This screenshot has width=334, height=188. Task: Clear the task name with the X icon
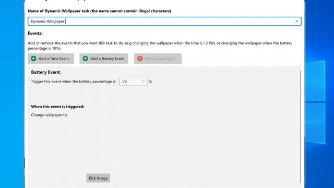(x=296, y=21)
